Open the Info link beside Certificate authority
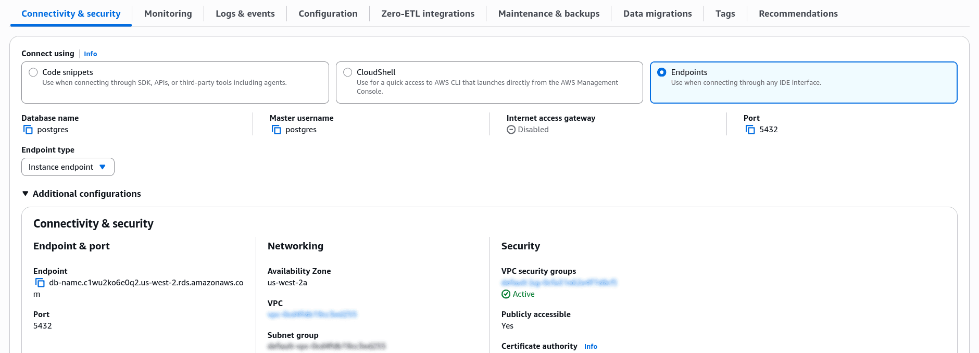 [591, 346]
